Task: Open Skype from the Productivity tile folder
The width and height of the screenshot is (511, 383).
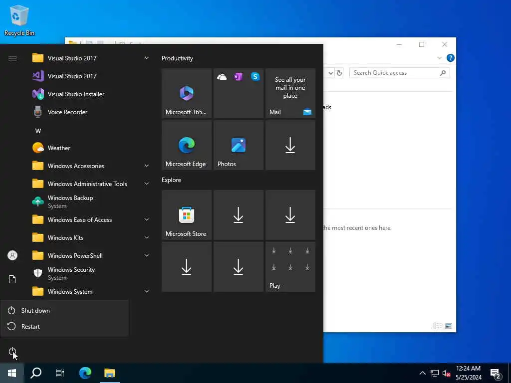Action: point(255,77)
